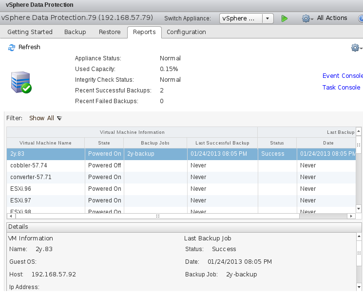This screenshot has height=292, width=363.
Task: Open the All Actions menu
Action: pos(332,18)
